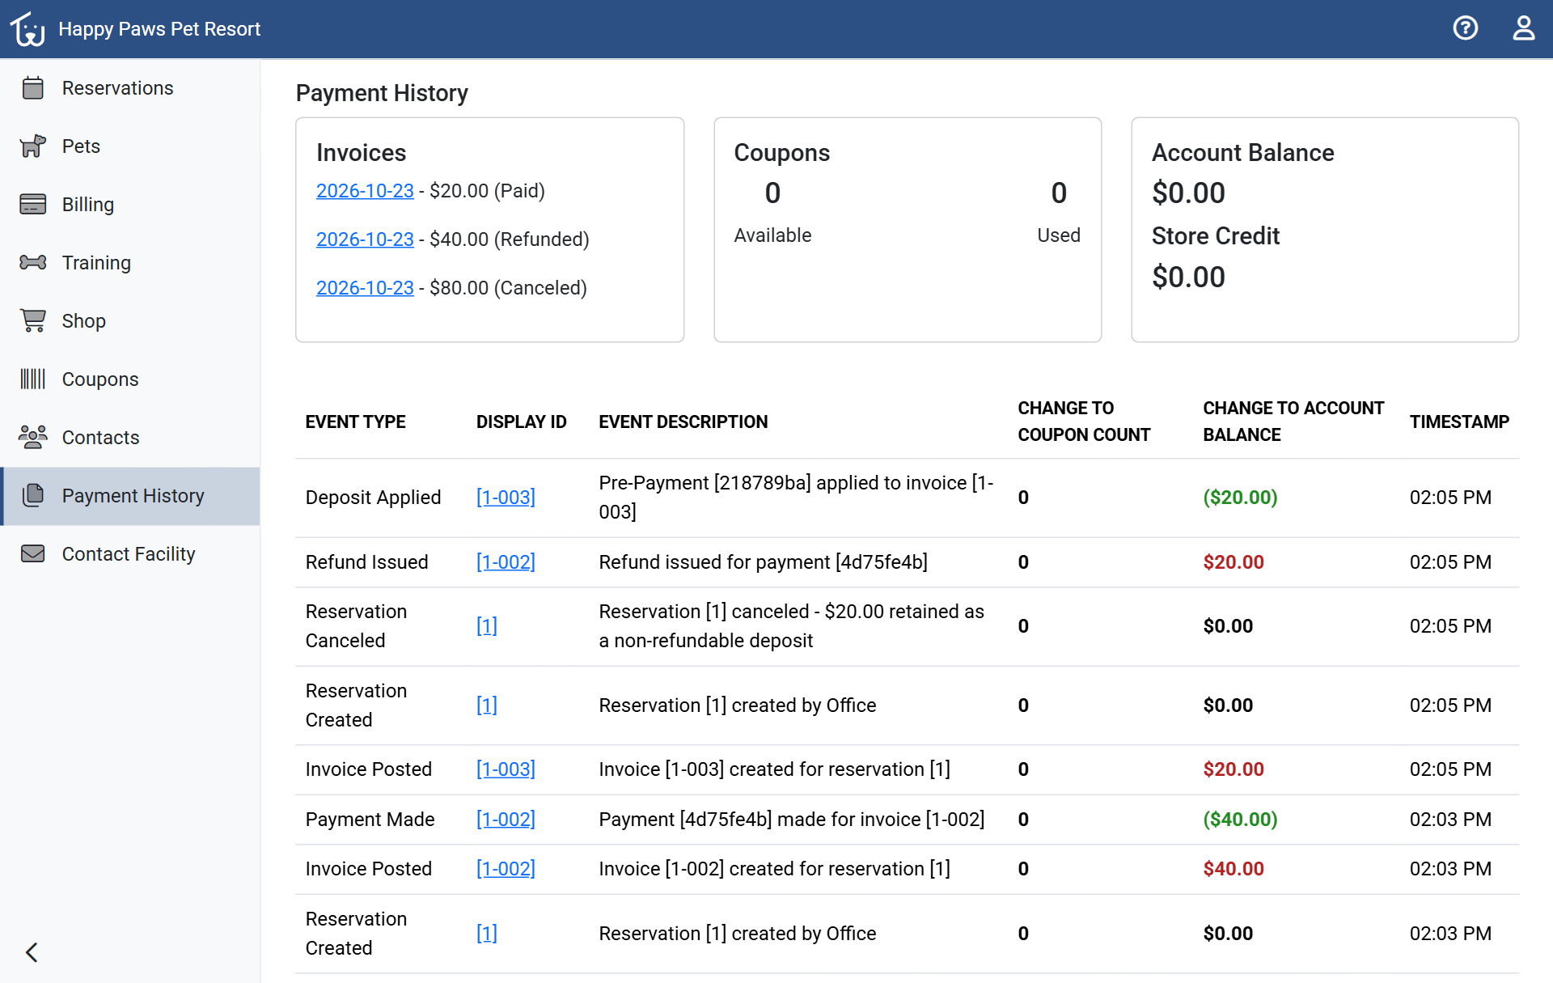Select Payment History in the sidebar
The image size is (1553, 983).
(x=130, y=496)
